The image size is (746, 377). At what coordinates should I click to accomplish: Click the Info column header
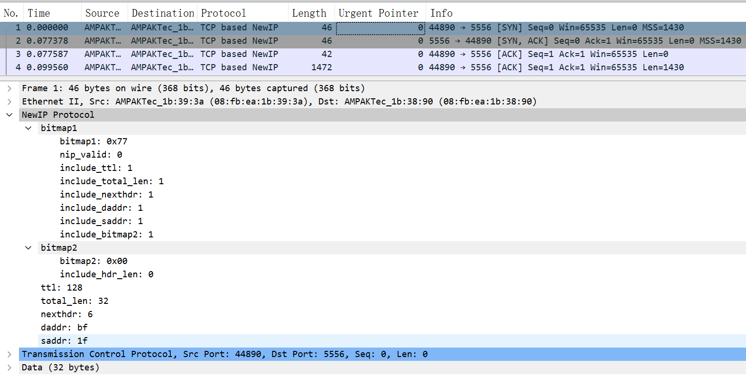(x=441, y=13)
